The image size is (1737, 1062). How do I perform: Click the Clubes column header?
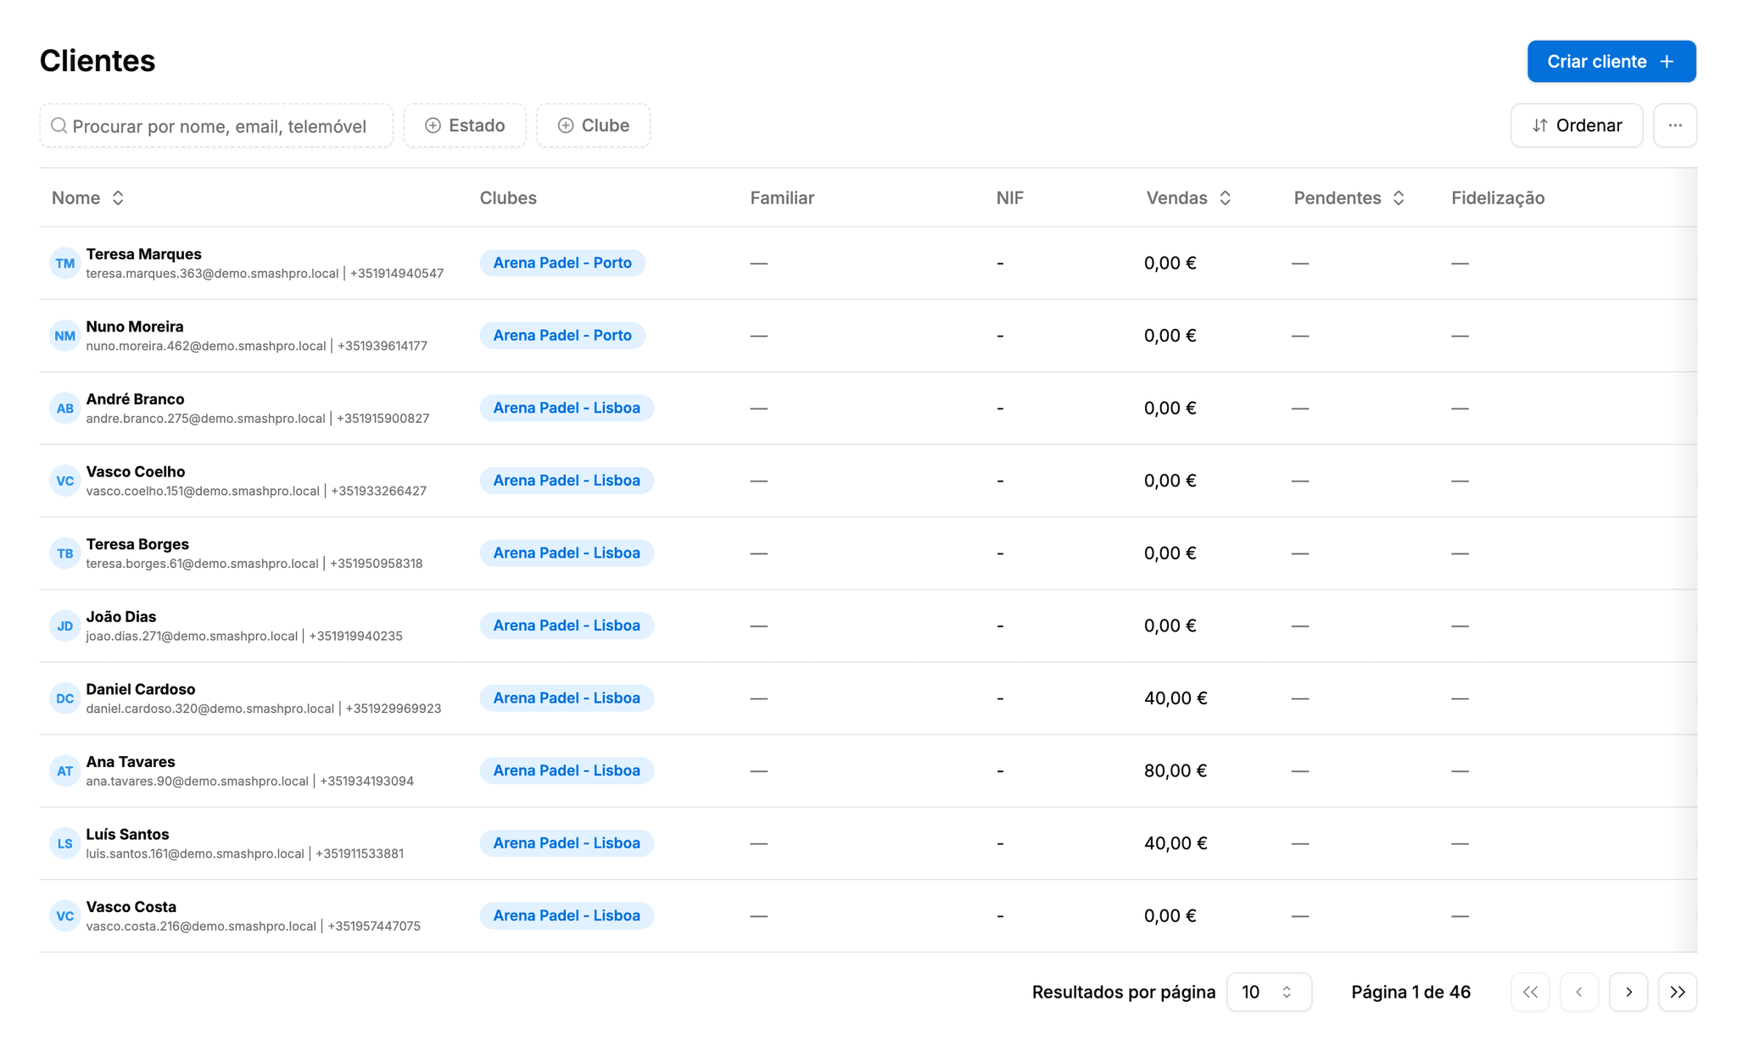(508, 197)
